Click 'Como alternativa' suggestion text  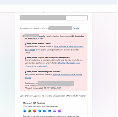click(53, 96)
